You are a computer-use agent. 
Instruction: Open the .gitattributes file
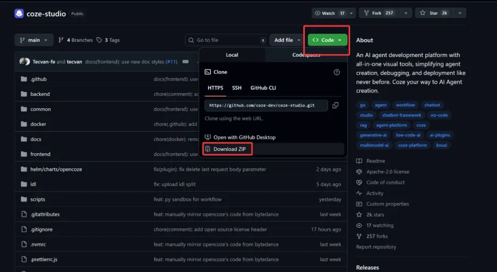(x=45, y=214)
